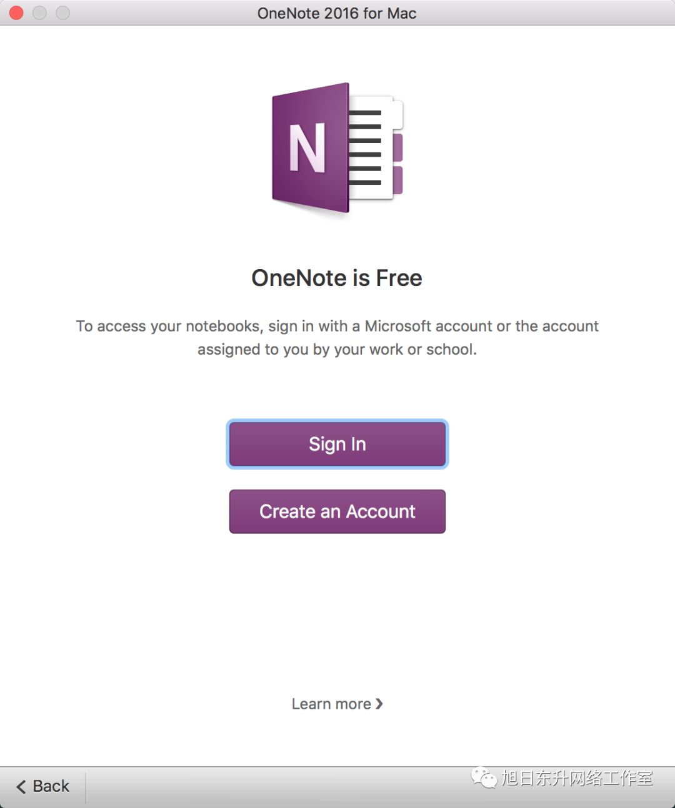
Task: Click the left arrow beside Back
Action: [x=21, y=787]
